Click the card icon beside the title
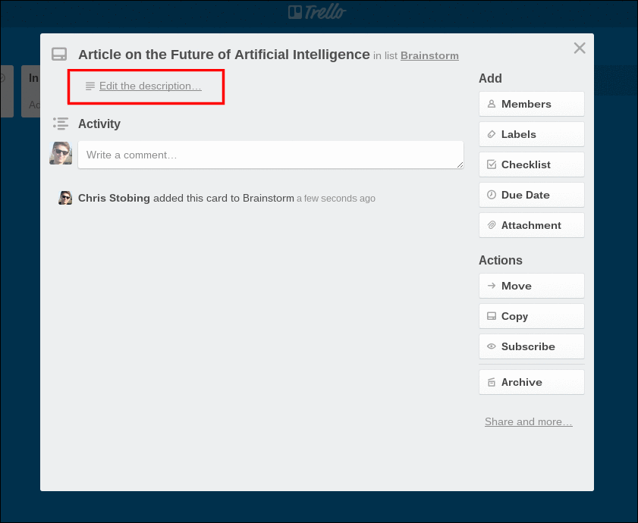638x523 pixels. [x=59, y=55]
